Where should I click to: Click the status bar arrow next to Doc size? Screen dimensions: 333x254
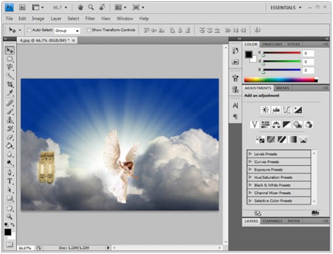108,247
